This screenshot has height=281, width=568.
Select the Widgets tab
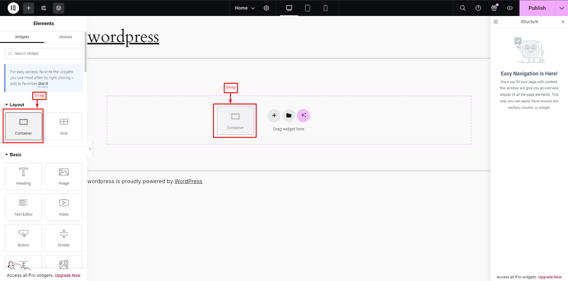[22, 37]
